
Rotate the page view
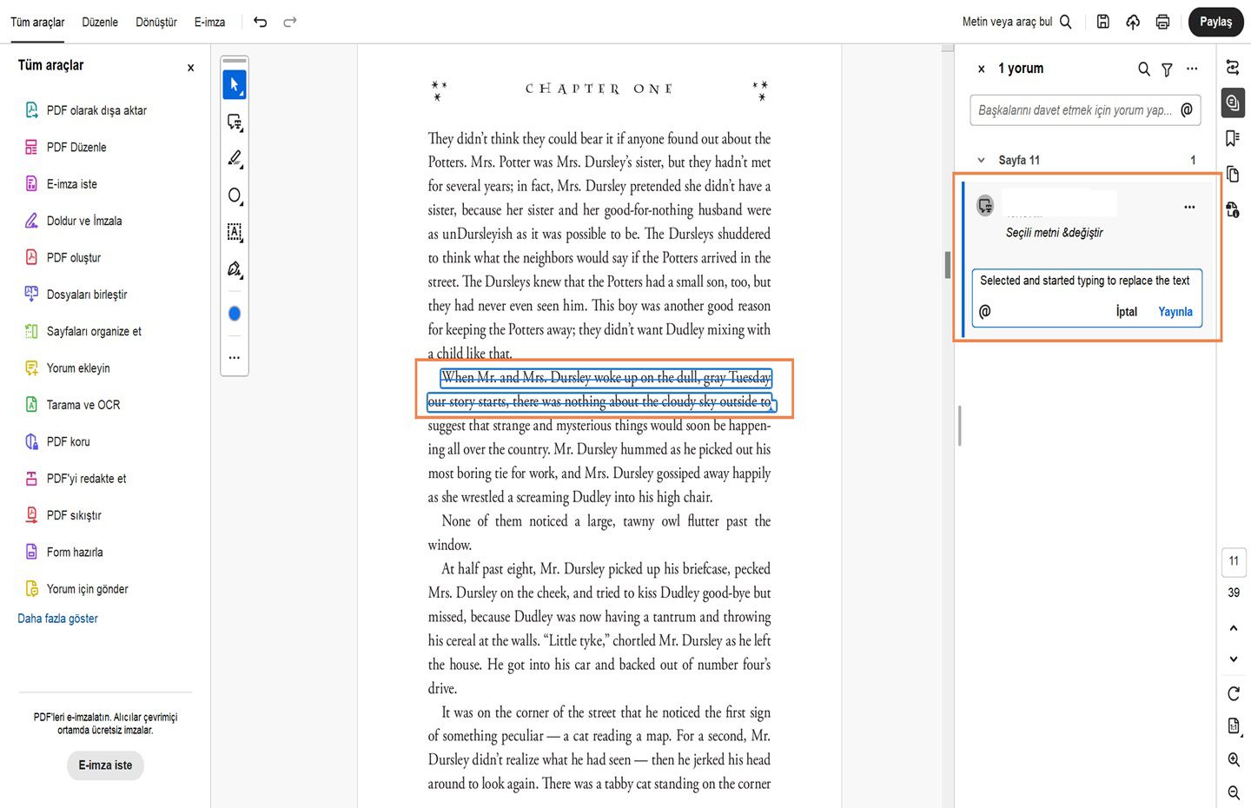click(1234, 693)
